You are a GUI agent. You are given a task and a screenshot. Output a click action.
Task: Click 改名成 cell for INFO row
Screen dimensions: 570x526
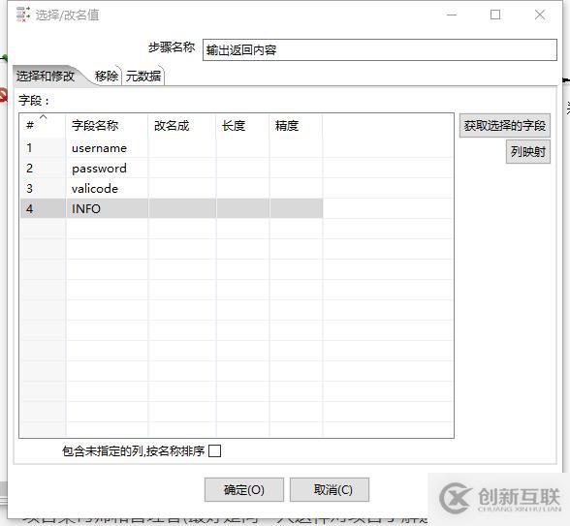coord(182,209)
